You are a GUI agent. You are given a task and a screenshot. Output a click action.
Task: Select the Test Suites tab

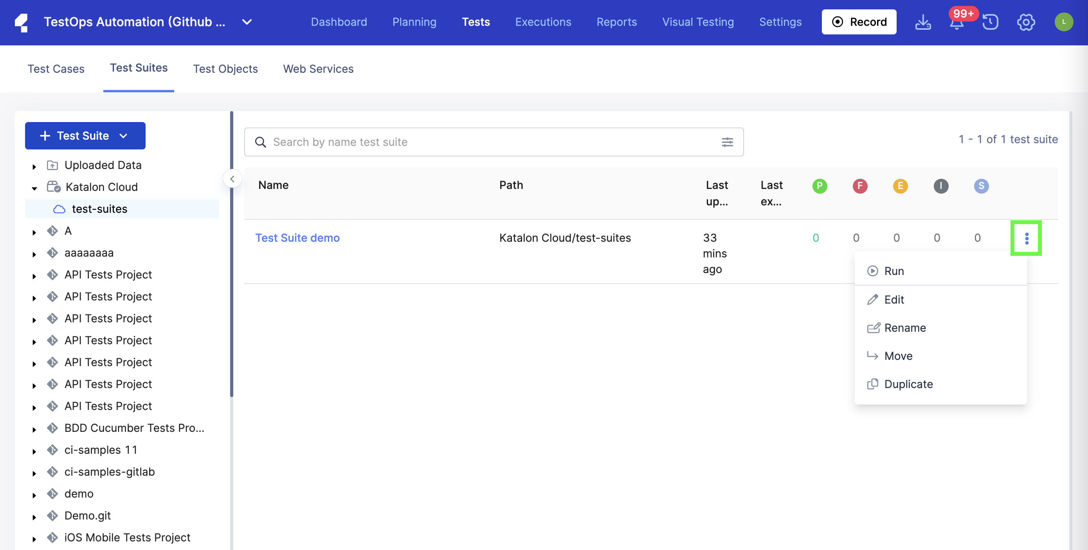(x=139, y=68)
